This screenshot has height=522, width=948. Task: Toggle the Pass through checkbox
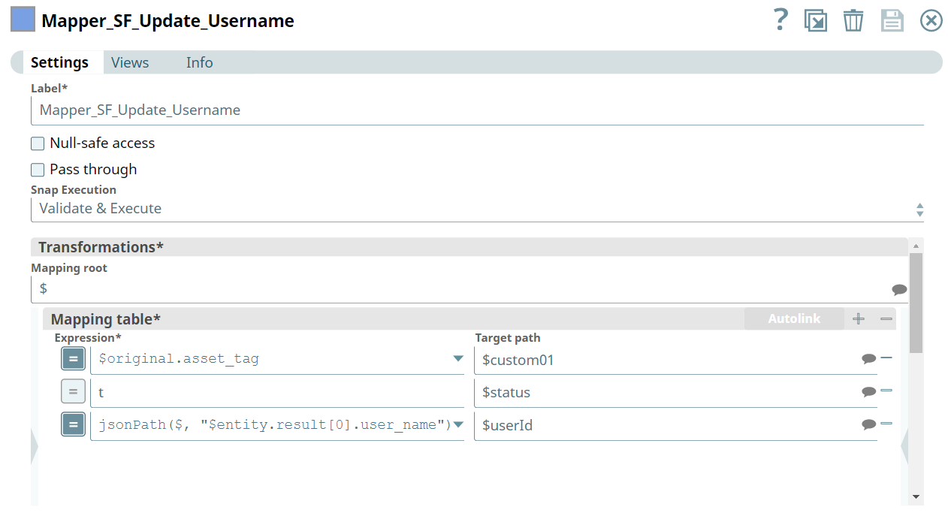(x=38, y=170)
